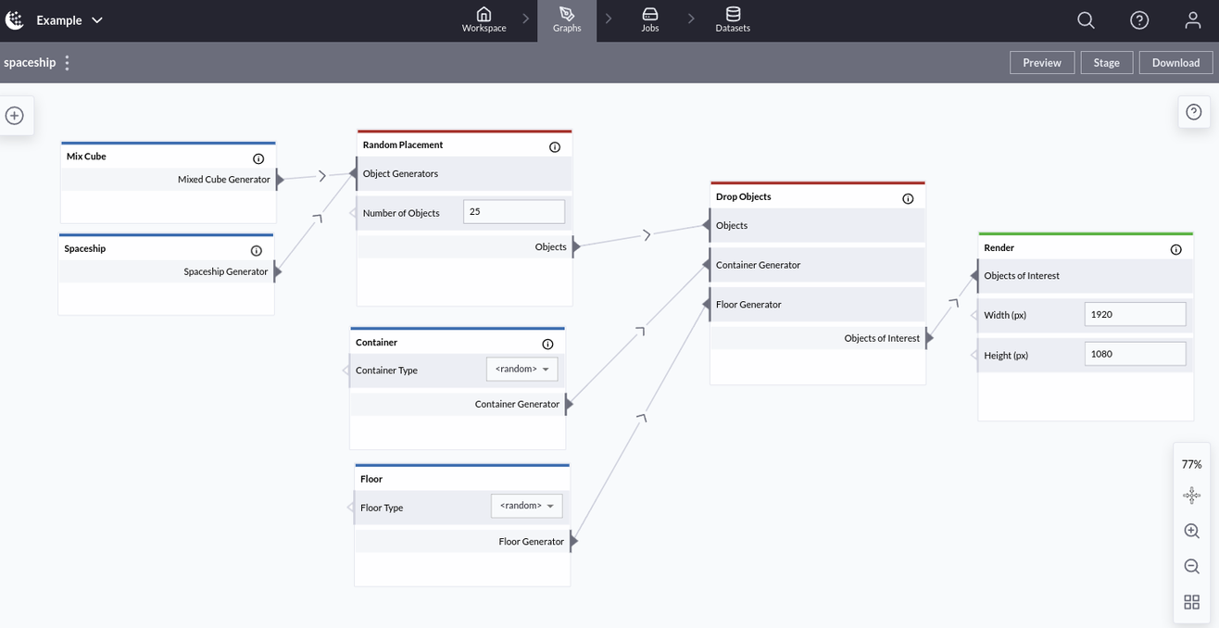The width and height of the screenshot is (1219, 628).
Task: Switch to the Jobs tab
Action: pos(650,20)
